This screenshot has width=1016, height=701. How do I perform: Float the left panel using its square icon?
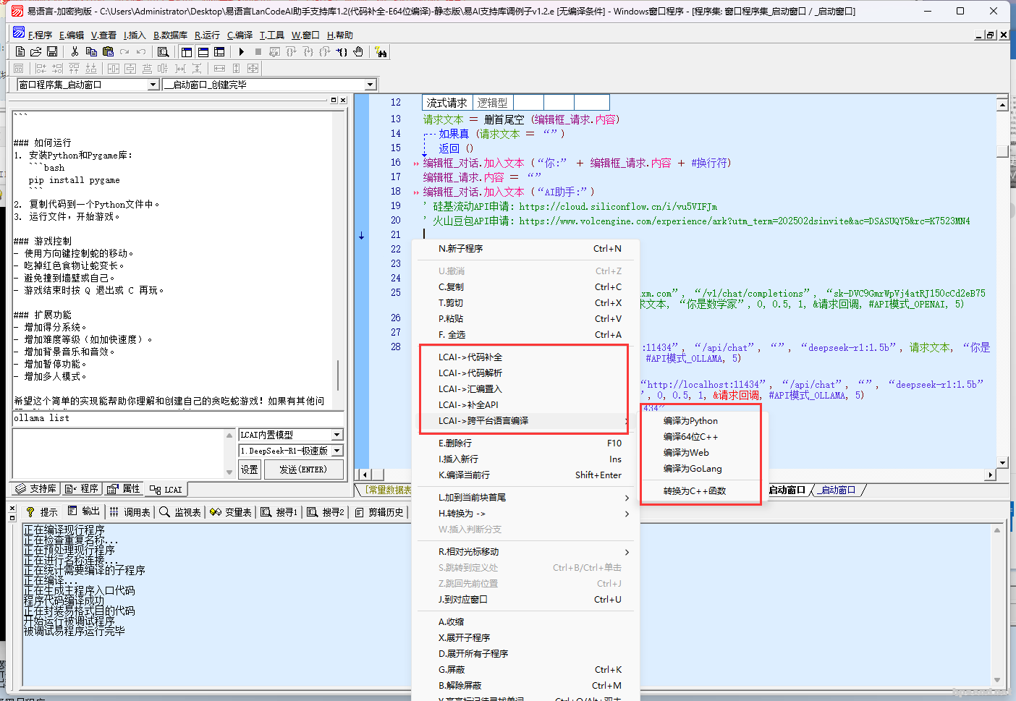pyautogui.click(x=334, y=100)
